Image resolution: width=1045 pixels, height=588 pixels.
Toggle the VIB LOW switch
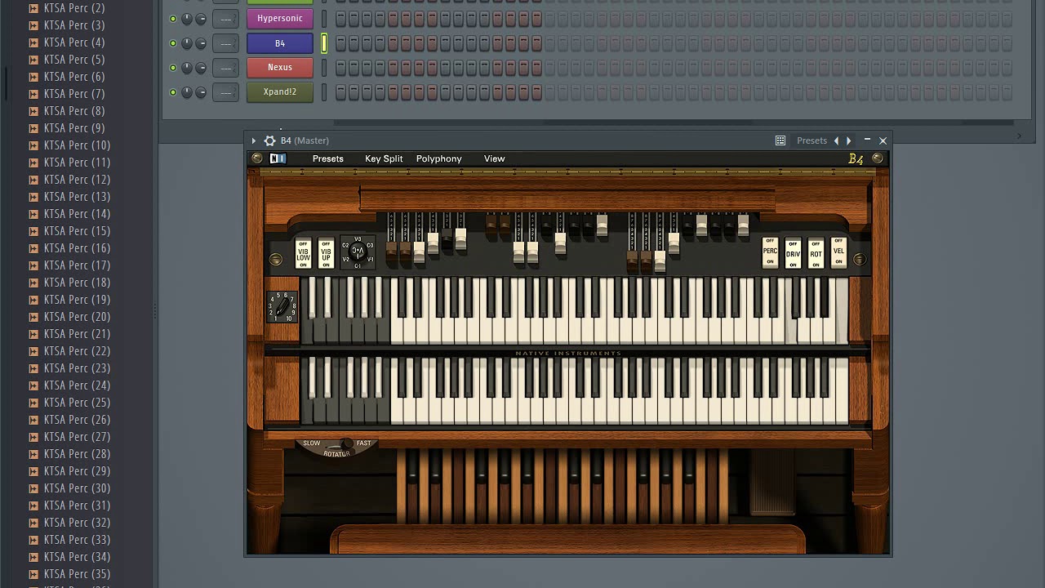tap(303, 254)
